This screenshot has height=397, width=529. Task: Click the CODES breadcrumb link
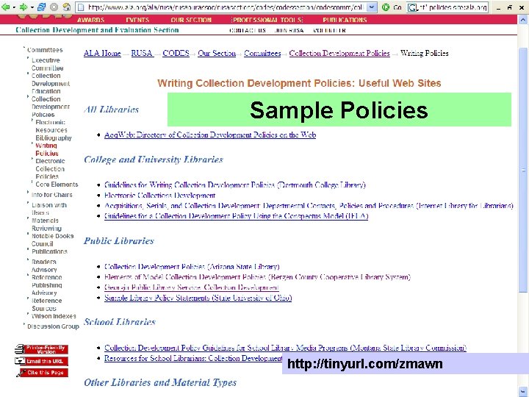(x=176, y=54)
